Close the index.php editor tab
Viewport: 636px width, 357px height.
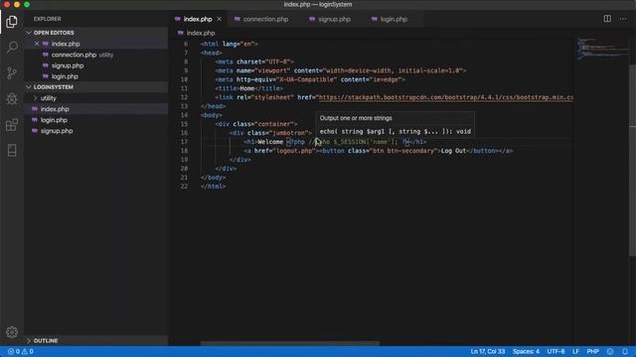click(219, 19)
